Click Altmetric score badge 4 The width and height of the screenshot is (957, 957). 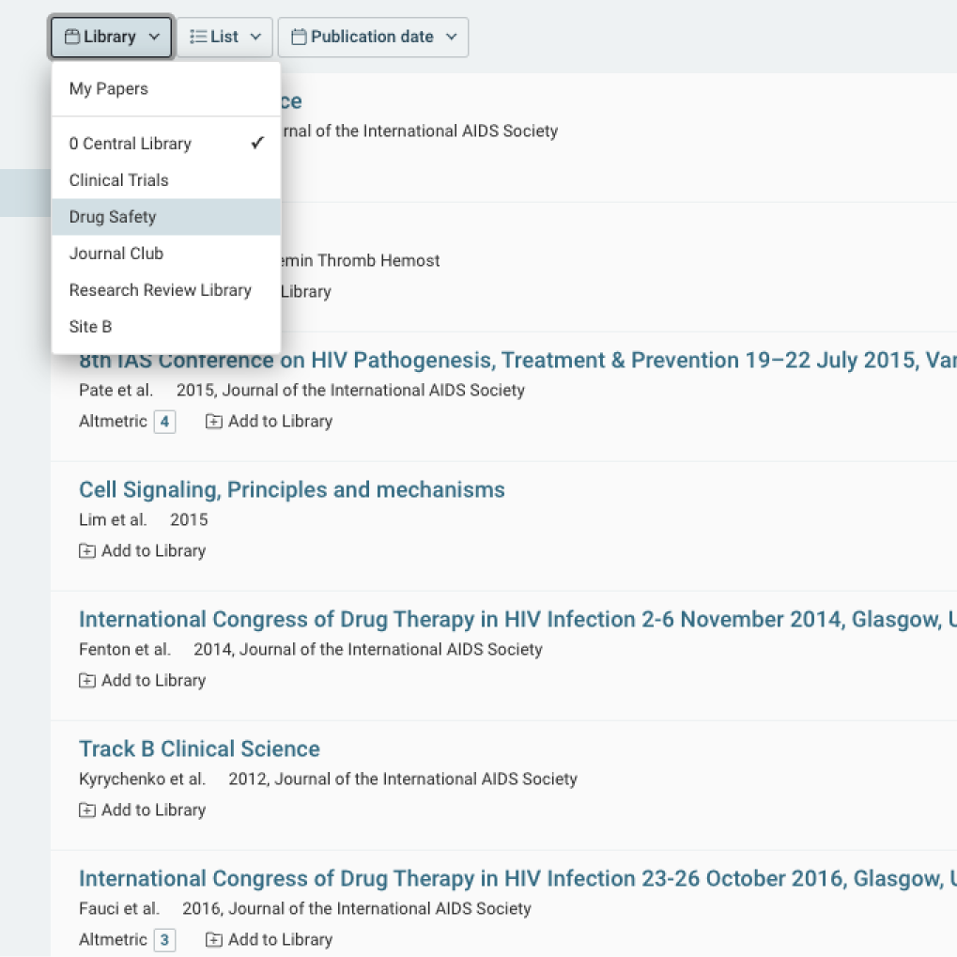pos(164,422)
